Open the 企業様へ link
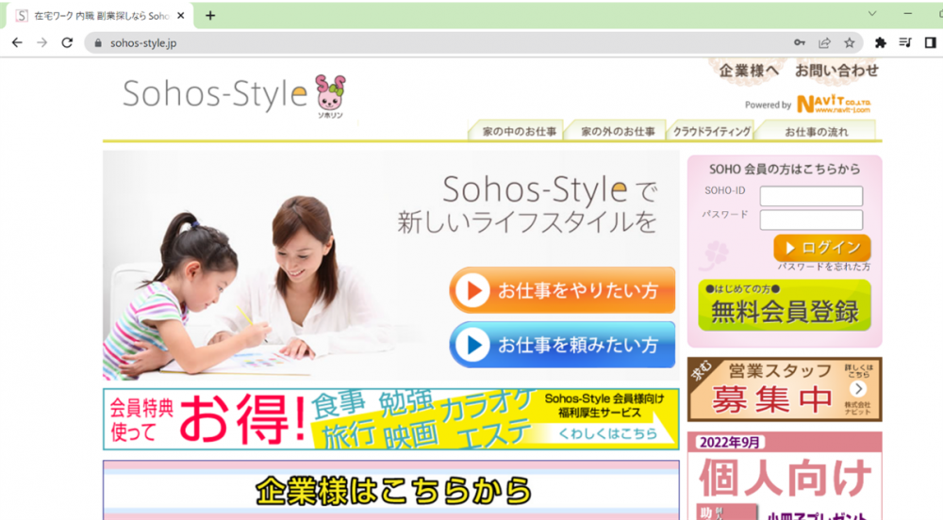Image resolution: width=943 pixels, height=520 pixels. (749, 71)
